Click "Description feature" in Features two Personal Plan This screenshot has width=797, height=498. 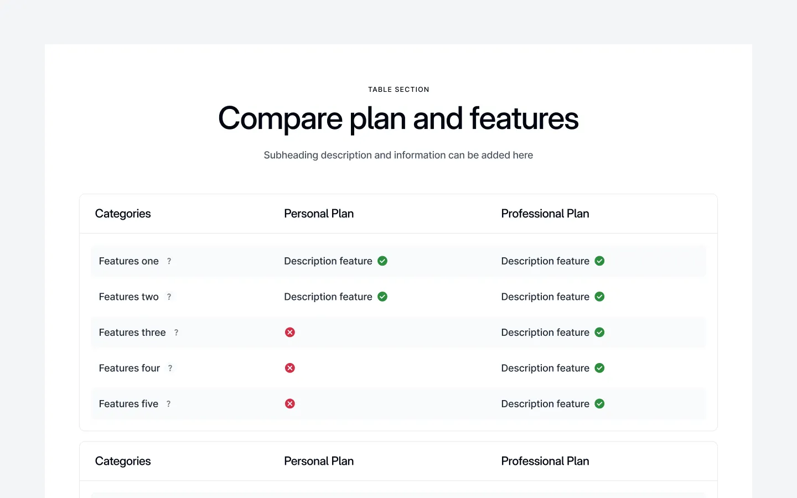(x=328, y=297)
